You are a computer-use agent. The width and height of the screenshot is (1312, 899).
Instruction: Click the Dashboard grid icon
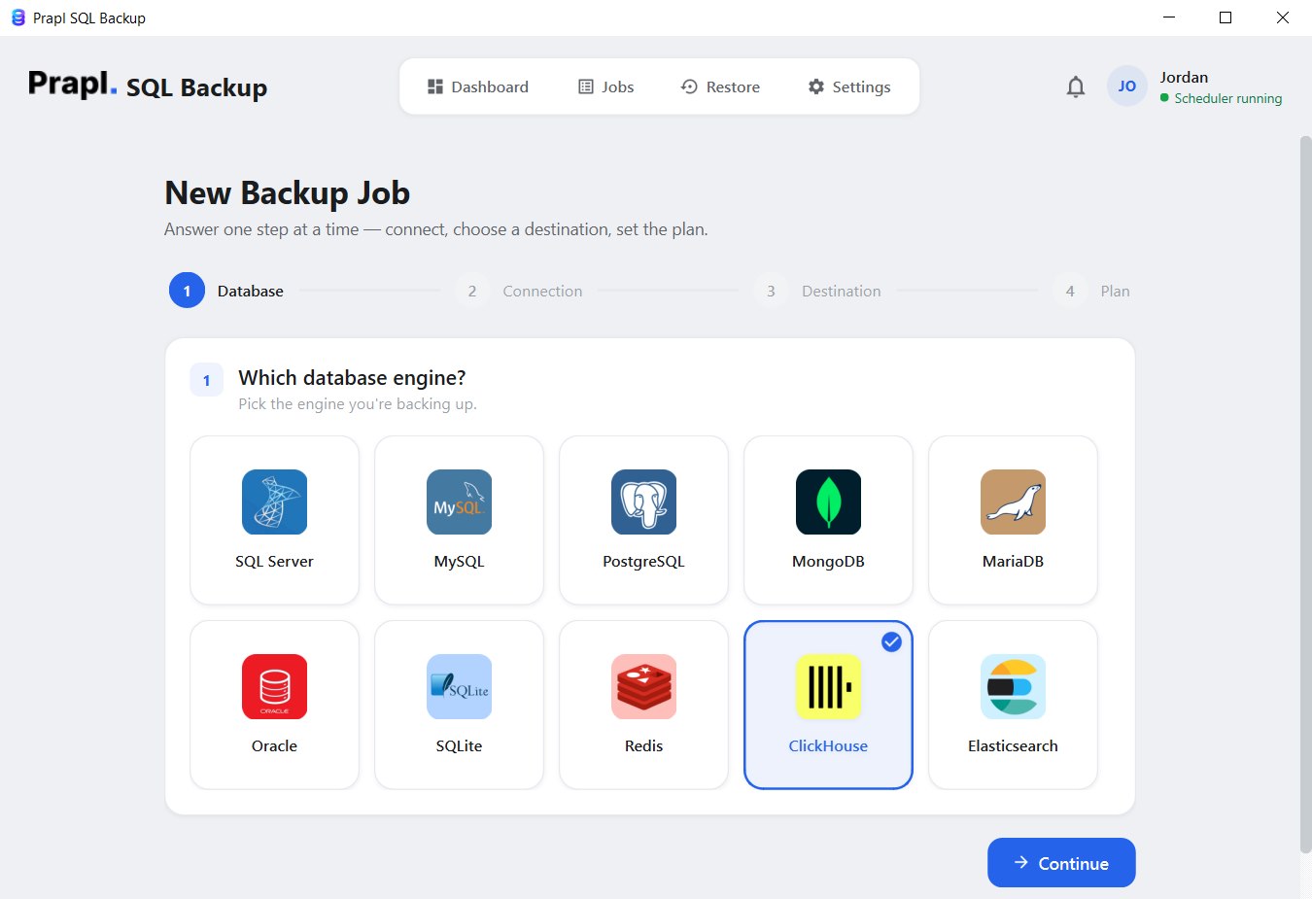pyautogui.click(x=435, y=86)
